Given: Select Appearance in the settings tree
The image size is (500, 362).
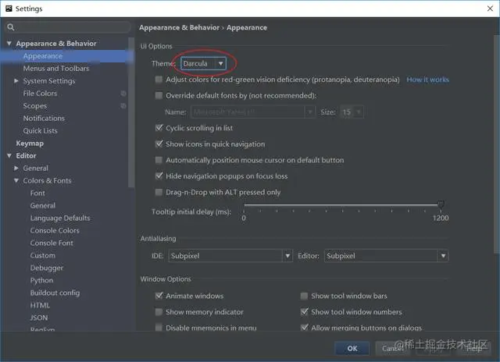Looking at the screenshot, I should (x=43, y=56).
